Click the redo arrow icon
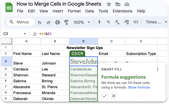169x104 pixels. (x=49, y=22)
